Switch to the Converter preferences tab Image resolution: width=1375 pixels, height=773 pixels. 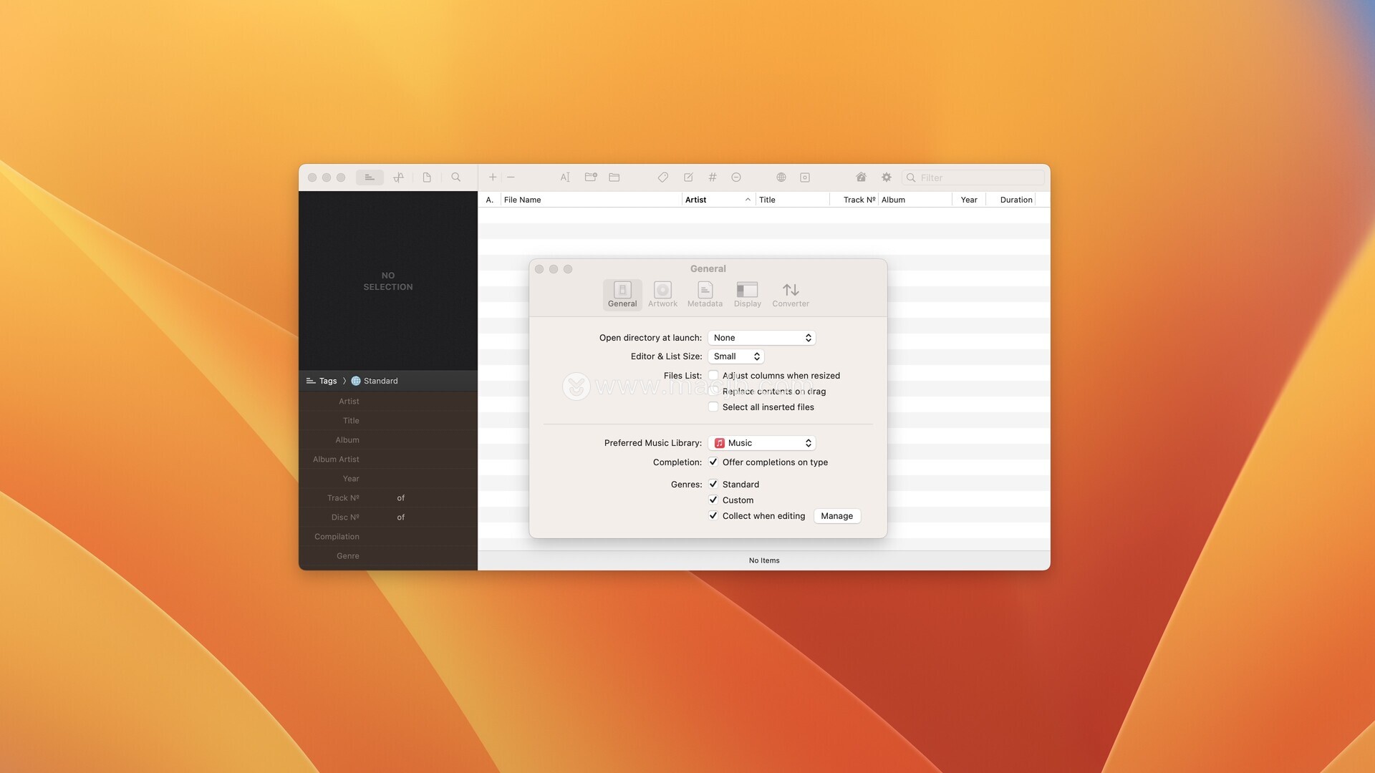(790, 294)
